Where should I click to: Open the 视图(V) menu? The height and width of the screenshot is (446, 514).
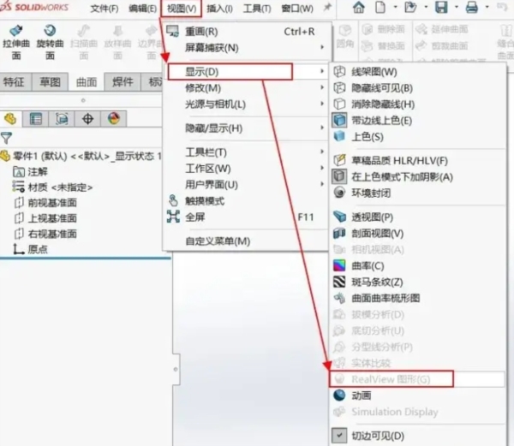click(182, 9)
